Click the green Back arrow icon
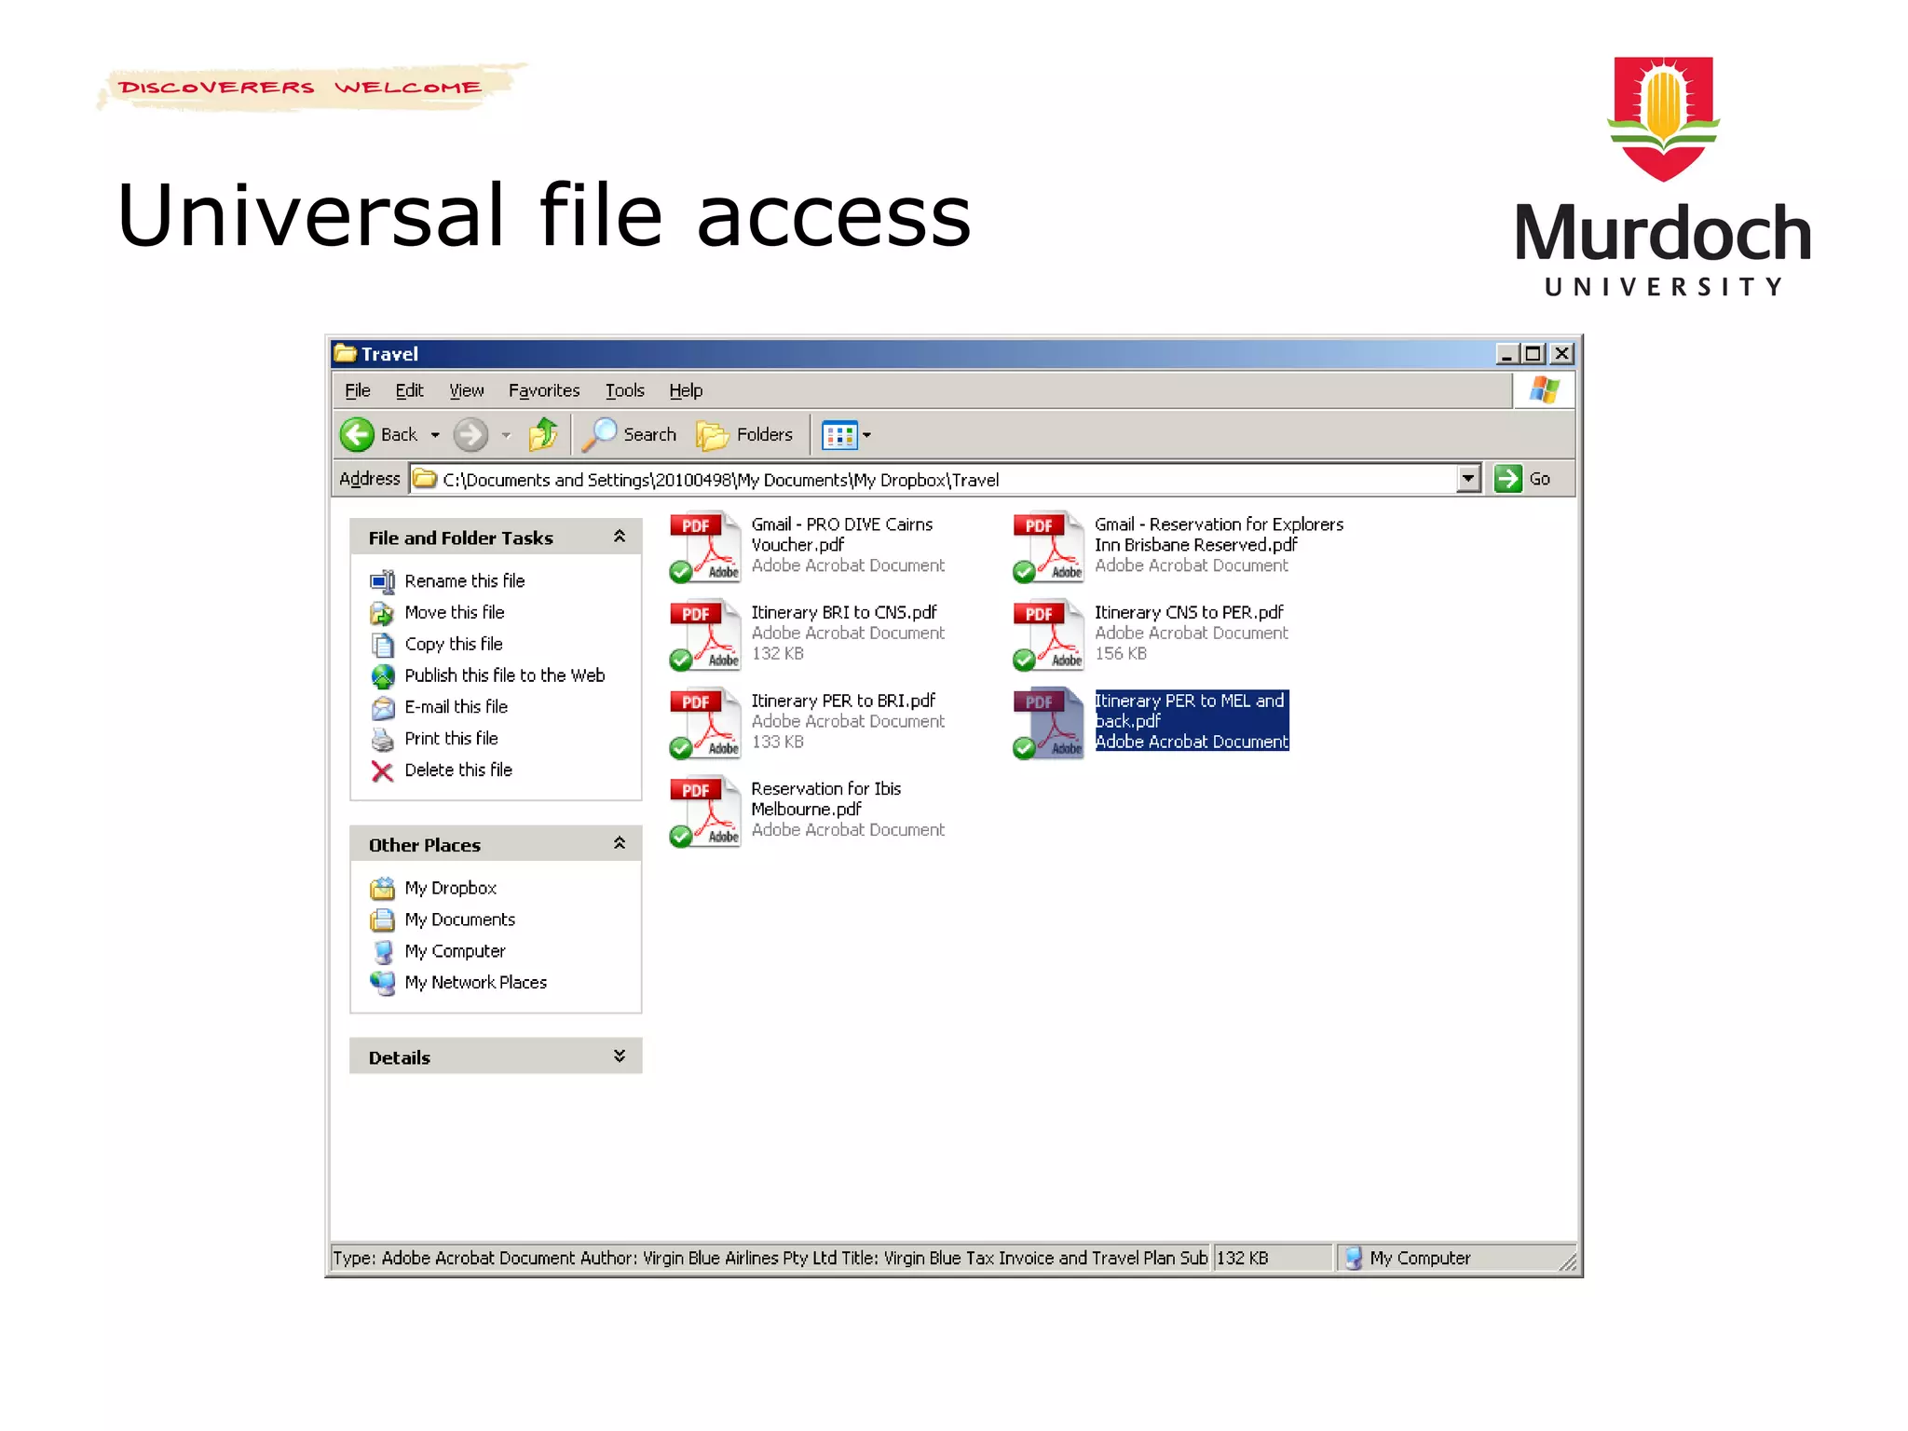 (357, 434)
